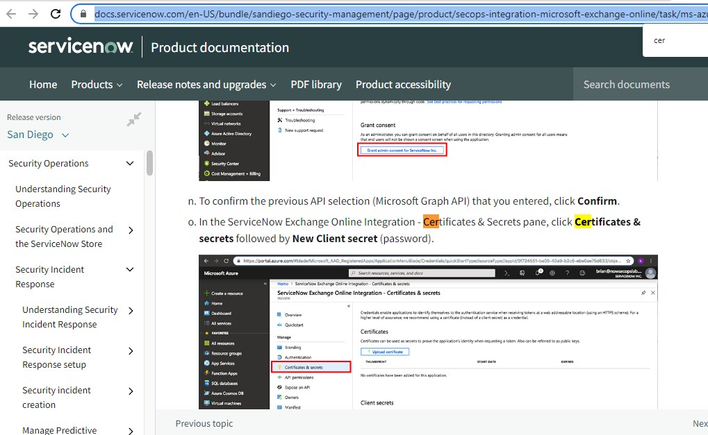The width and height of the screenshot is (708, 435).
Task: Reload the page with refresh icon
Action: tap(56, 14)
